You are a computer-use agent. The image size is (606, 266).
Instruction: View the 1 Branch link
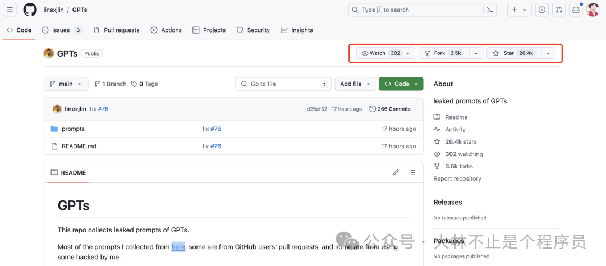pos(110,84)
